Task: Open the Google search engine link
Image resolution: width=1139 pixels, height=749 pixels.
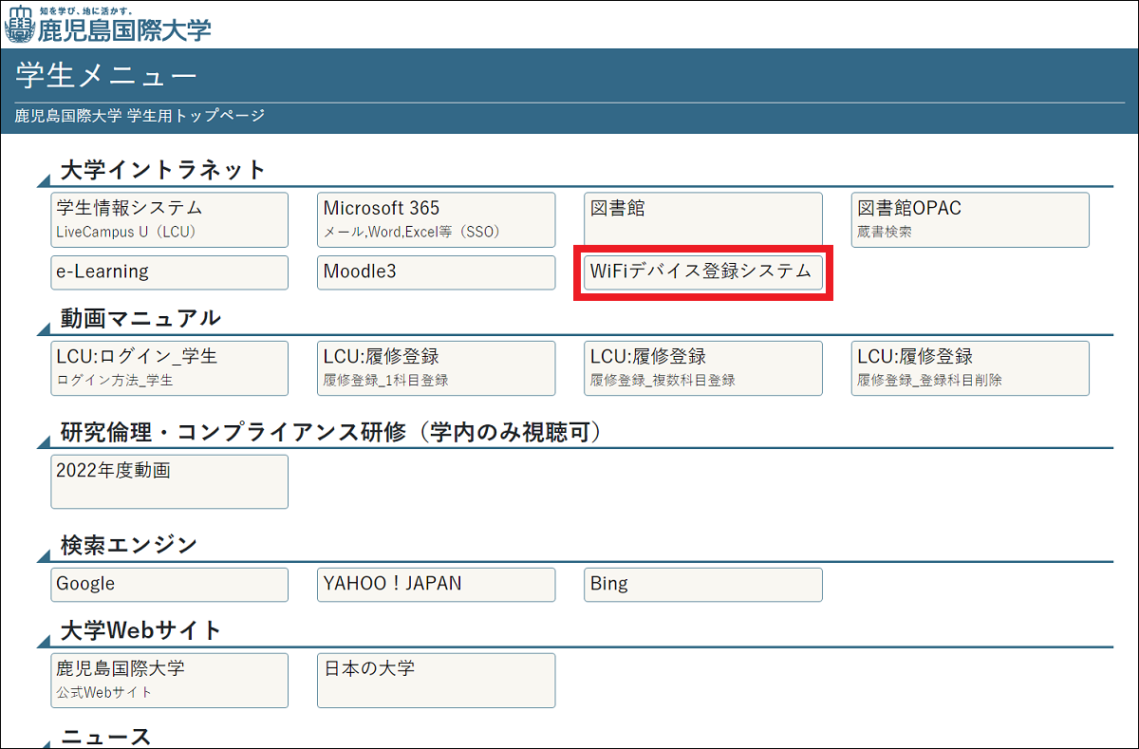Action: [169, 585]
